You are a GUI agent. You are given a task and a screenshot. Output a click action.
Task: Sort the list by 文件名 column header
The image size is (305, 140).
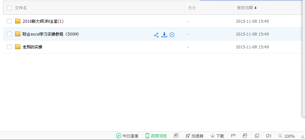(x=21, y=8)
